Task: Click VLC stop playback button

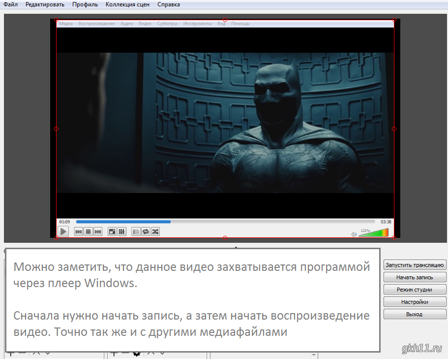Action: 89,231
